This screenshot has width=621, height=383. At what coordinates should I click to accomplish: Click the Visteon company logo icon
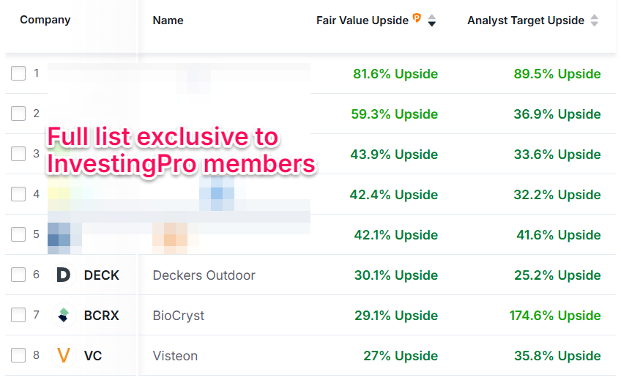point(64,356)
